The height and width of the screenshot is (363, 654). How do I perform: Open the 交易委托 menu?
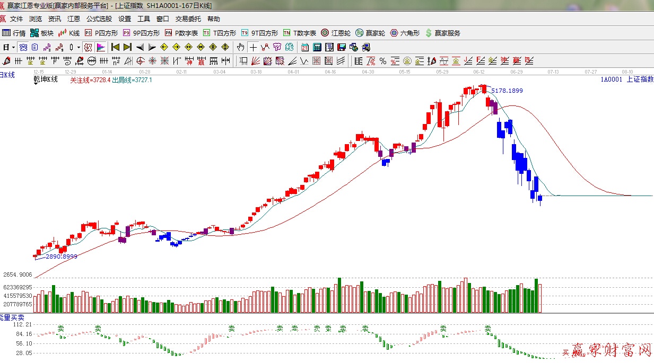point(188,19)
